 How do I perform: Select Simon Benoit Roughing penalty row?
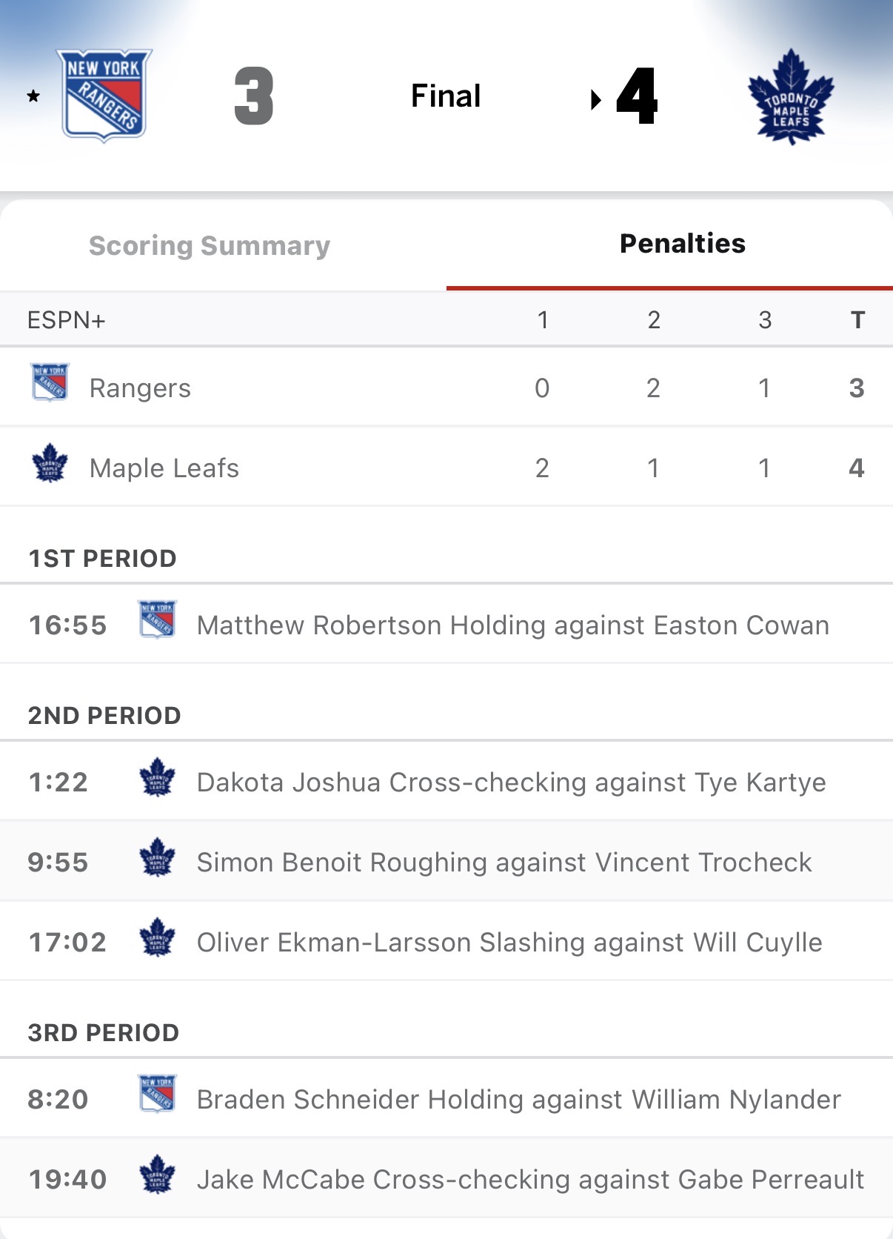pos(504,863)
